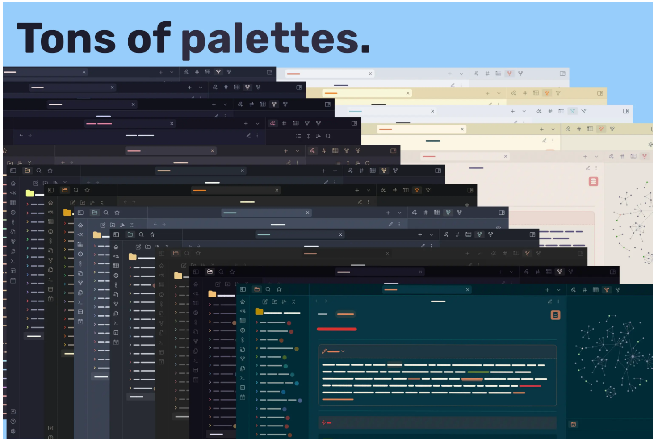Screen dimensions: 658x443
Task: Toggle left sidebar in the slate blue window
Action: point(81,213)
